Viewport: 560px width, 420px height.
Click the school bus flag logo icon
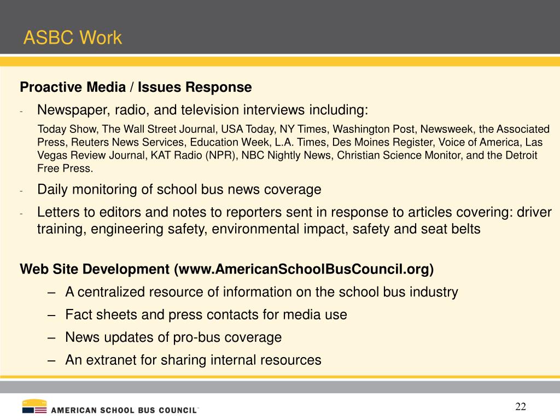click(x=34, y=406)
